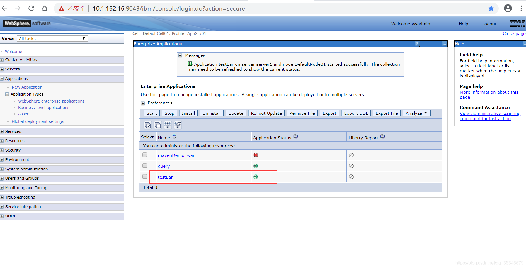Click the Liberty Report icon for mavenDemo_war
This screenshot has width=526, height=268.
(351, 155)
